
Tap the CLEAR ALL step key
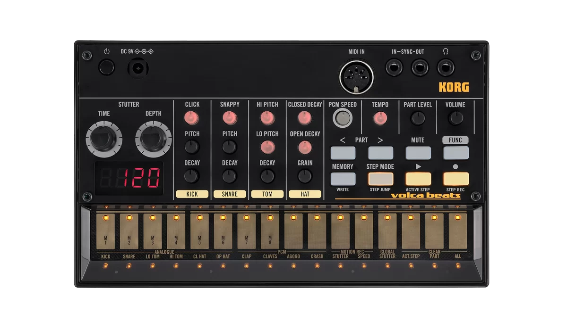[x=458, y=231]
